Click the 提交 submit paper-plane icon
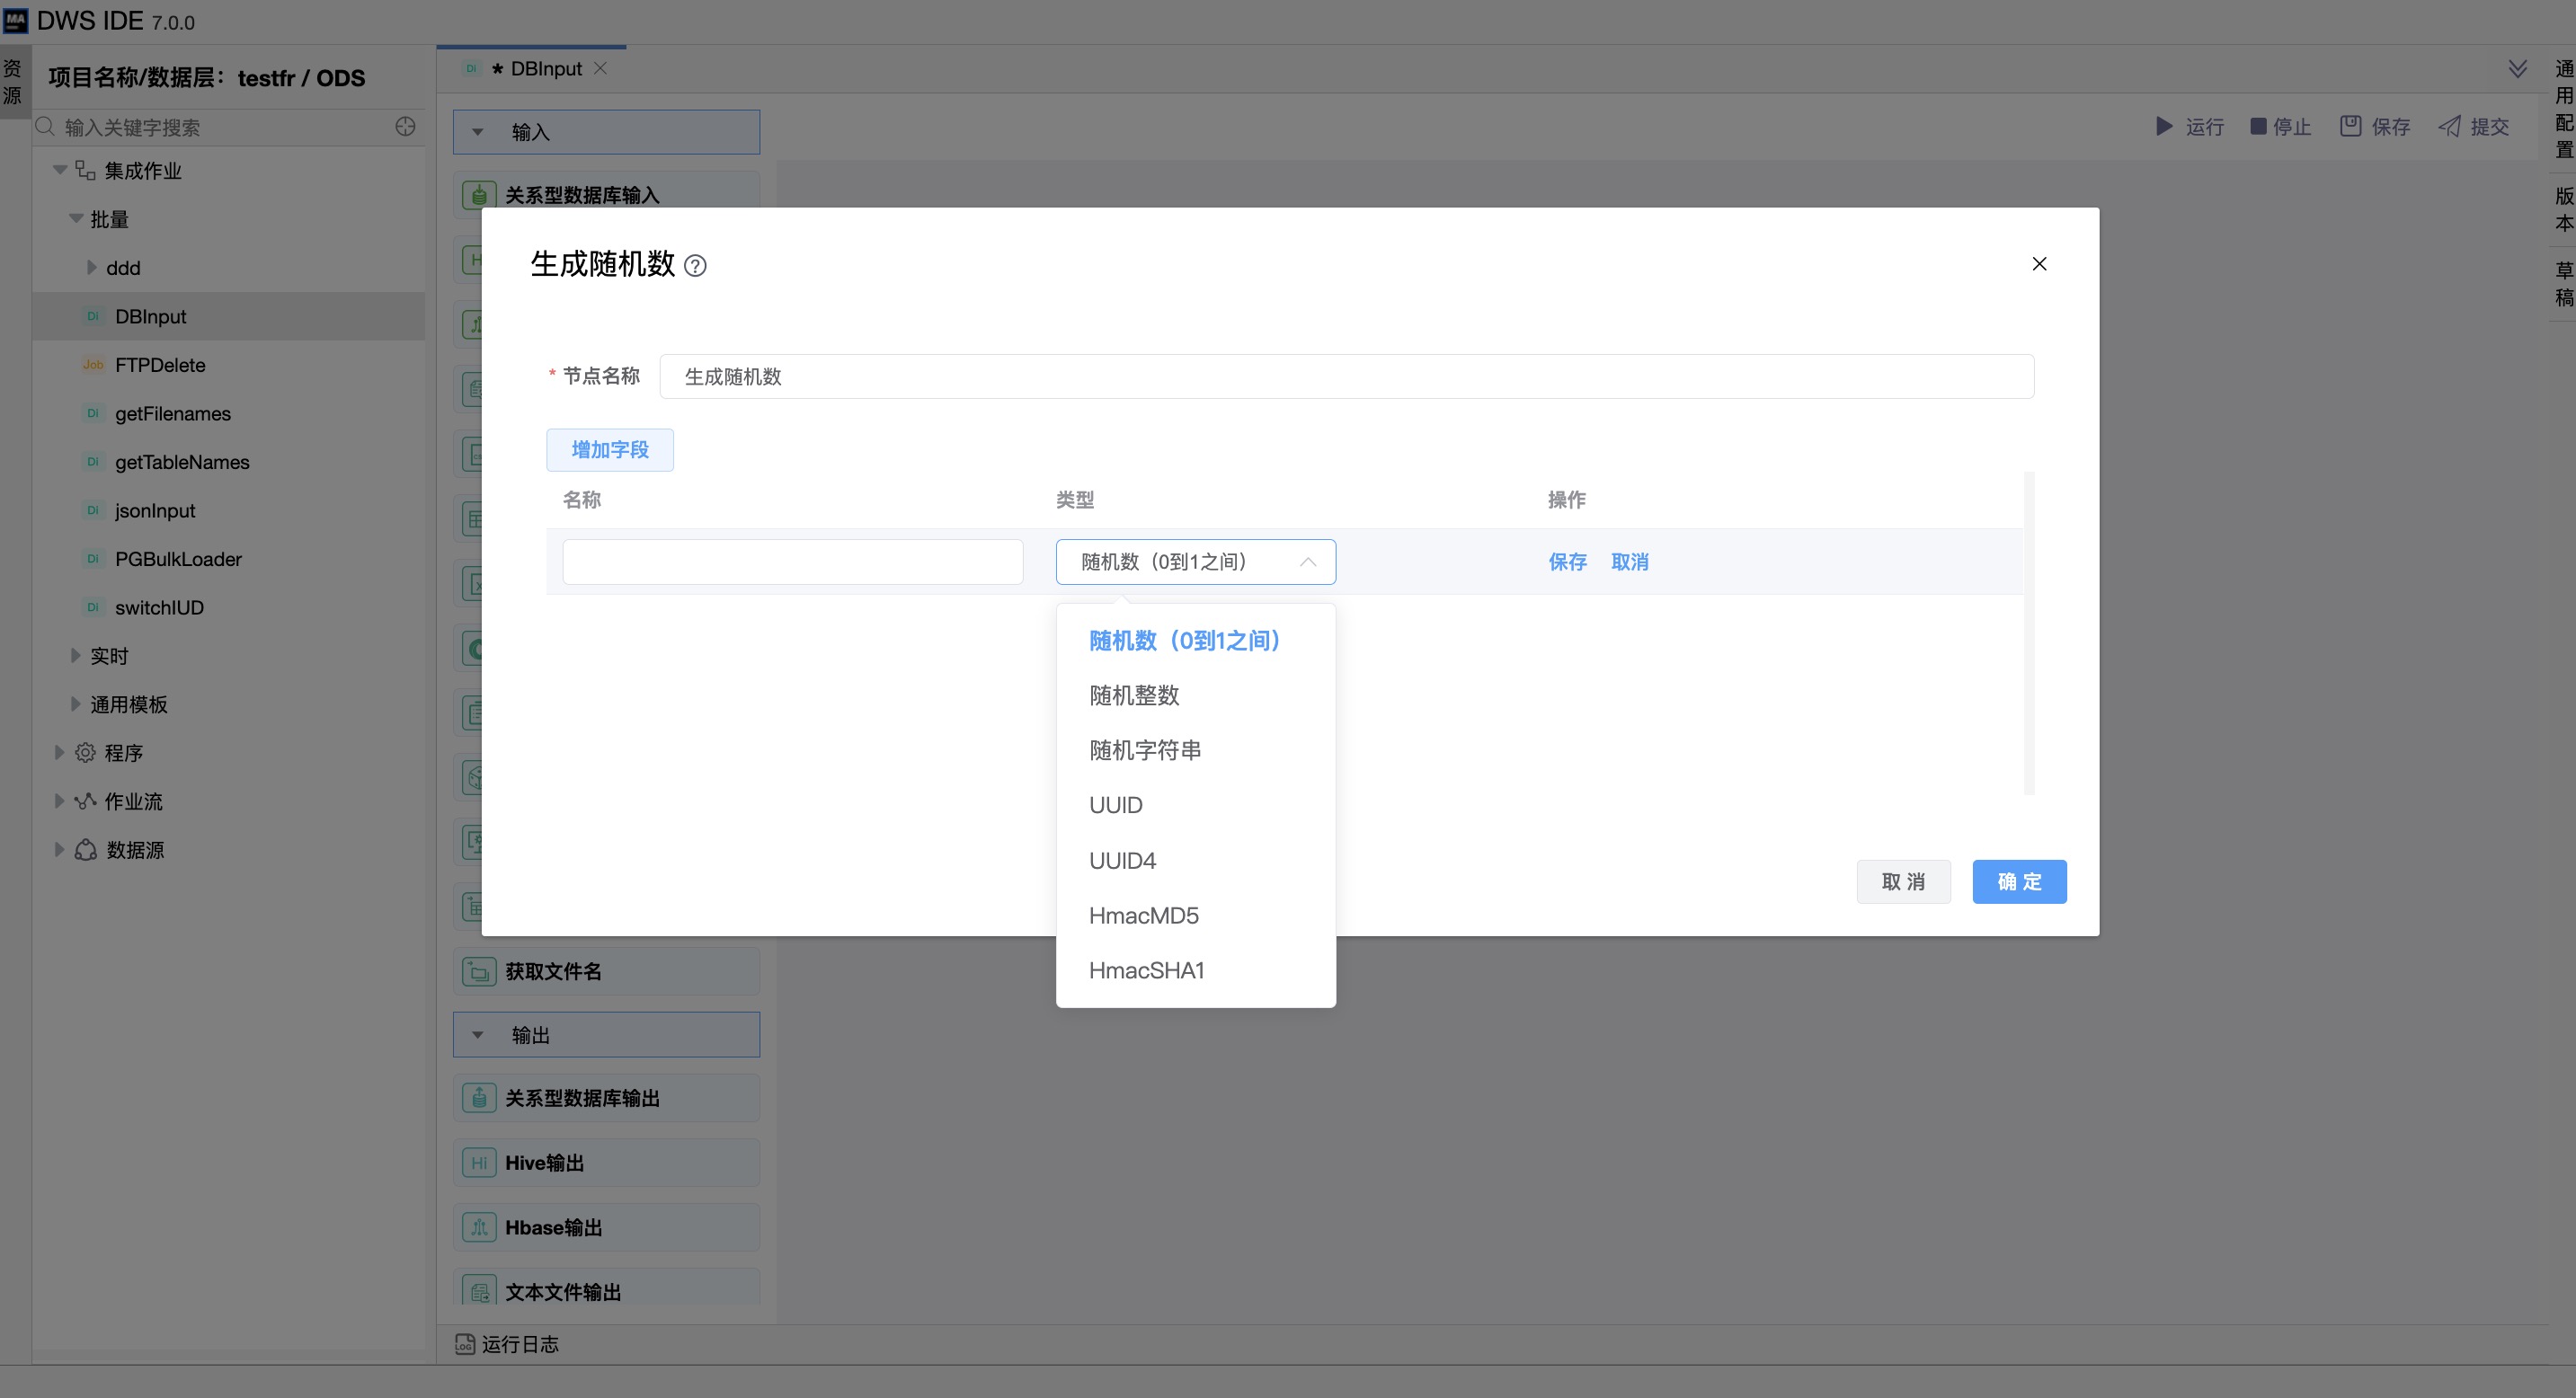Image resolution: width=2576 pixels, height=1398 pixels. click(2449, 127)
